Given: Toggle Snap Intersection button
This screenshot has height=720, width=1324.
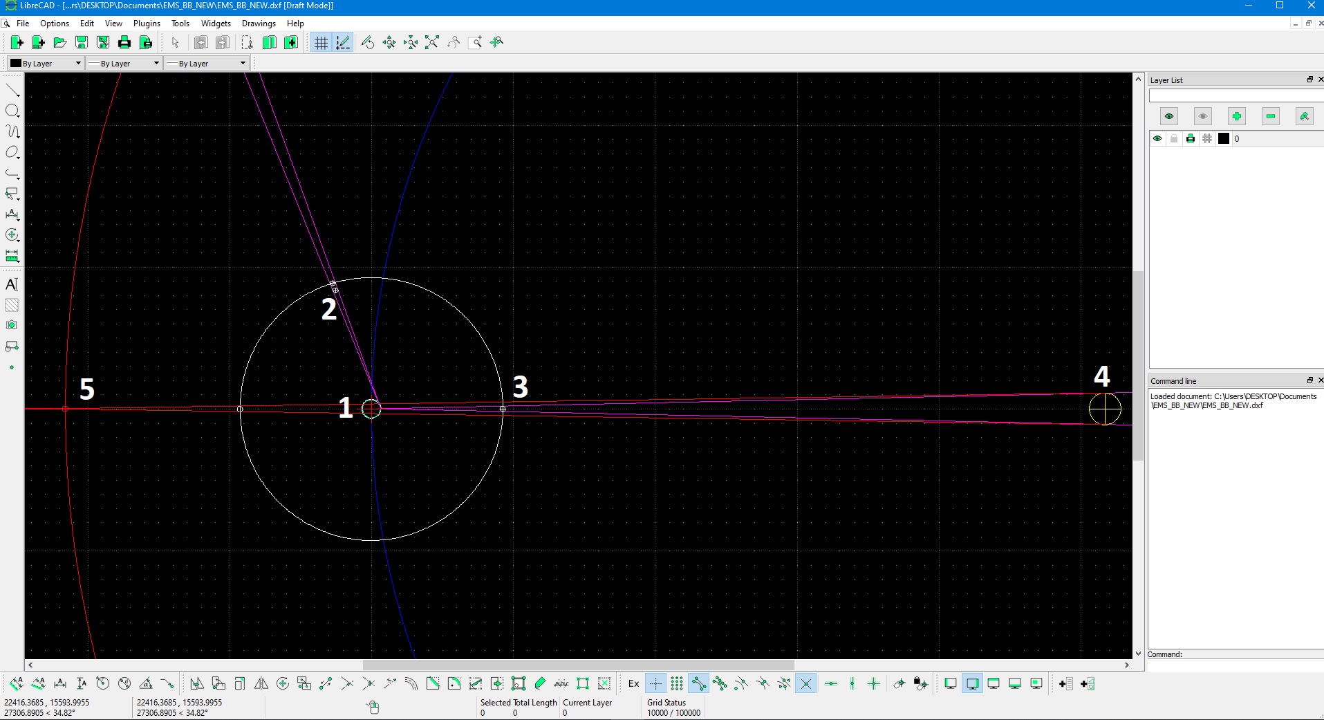Looking at the screenshot, I should tap(805, 684).
